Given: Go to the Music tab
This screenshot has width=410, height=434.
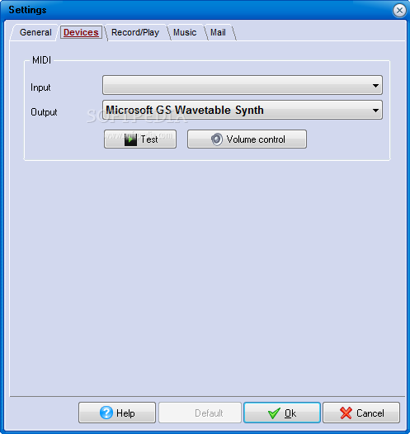Looking at the screenshot, I should (185, 32).
